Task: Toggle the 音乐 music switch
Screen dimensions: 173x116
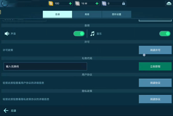Action: coord(165,34)
